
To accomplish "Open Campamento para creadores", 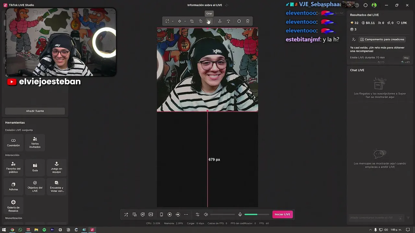I will point(383,39).
